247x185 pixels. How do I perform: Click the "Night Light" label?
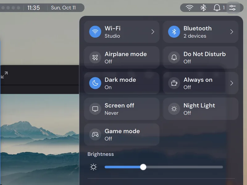point(199,105)
